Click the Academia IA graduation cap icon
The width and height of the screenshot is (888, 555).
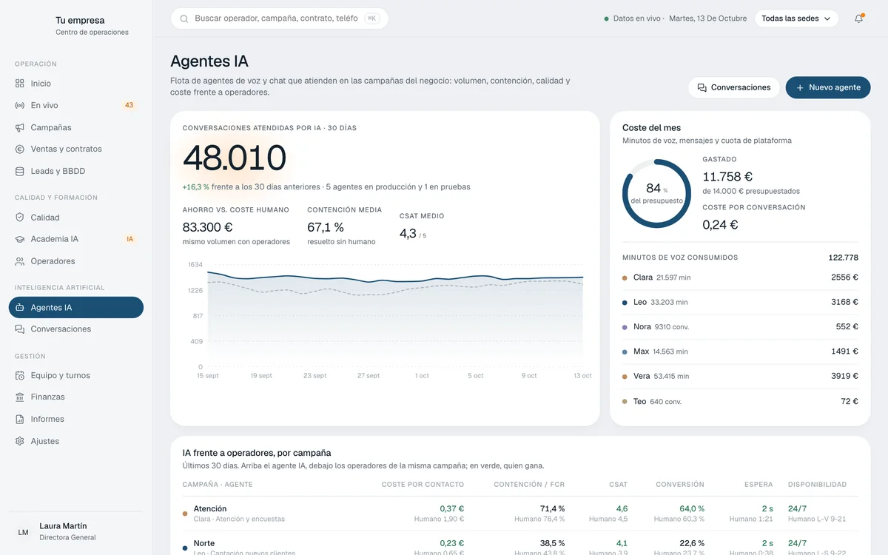[x=20, y=239]
